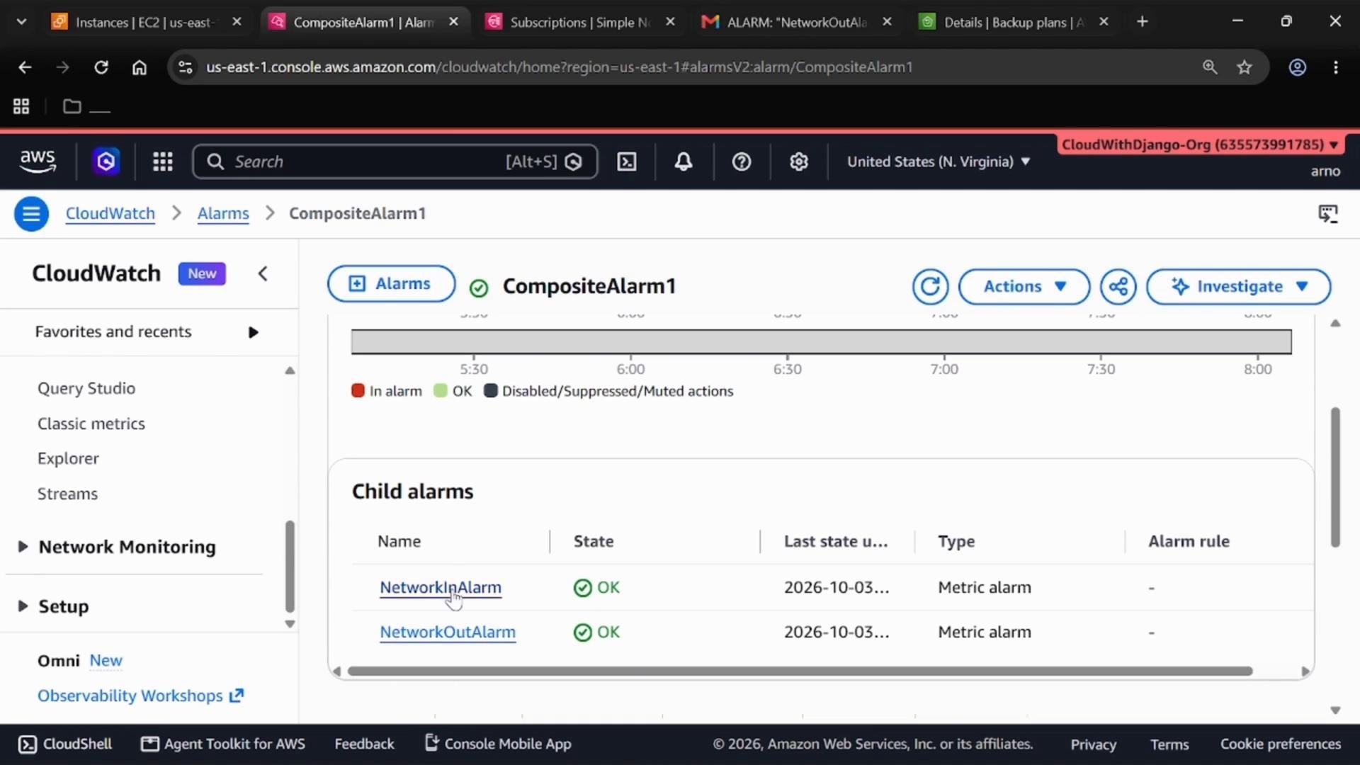The width and height of the screenshot is (1360, 765).
Task: Switch to the Subscriptions Simple Notification tab
Action: click(x=581, y=22)
